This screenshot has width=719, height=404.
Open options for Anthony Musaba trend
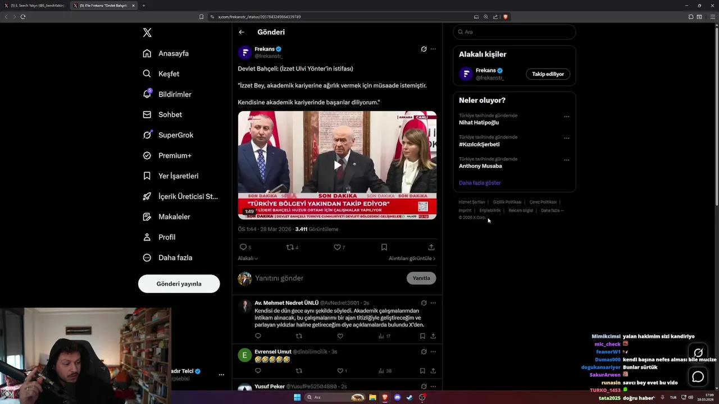tap(566, 160)
